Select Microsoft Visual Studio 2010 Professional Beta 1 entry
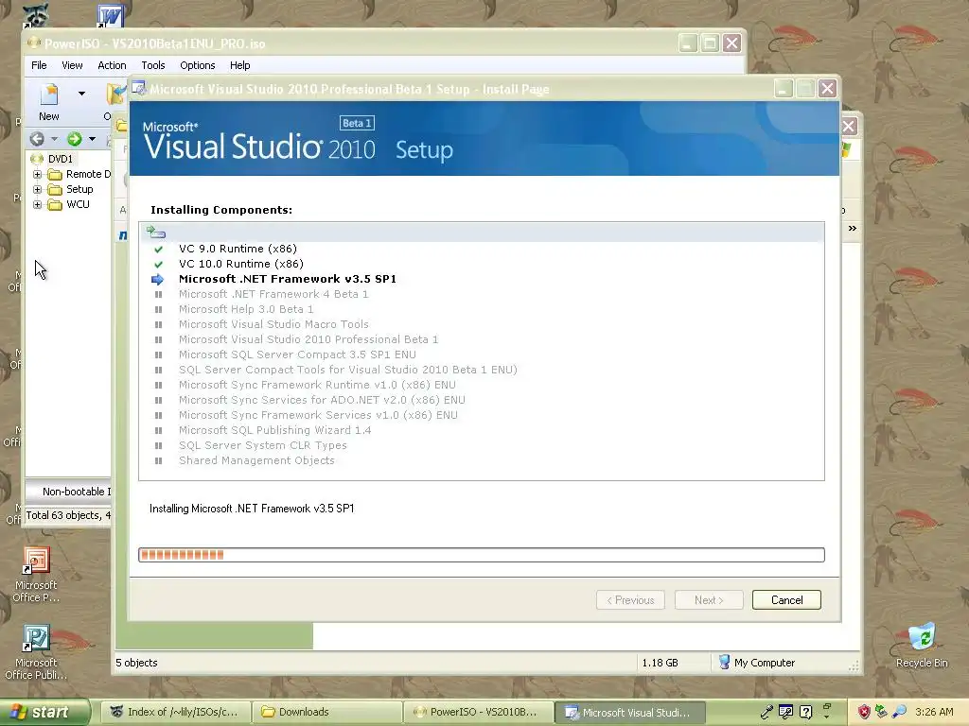Image resolution: width=969 pixels, height=726 pixels. tap(308, 339)
